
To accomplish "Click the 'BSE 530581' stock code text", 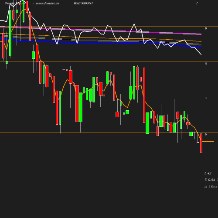I will (x=83, y=3).
